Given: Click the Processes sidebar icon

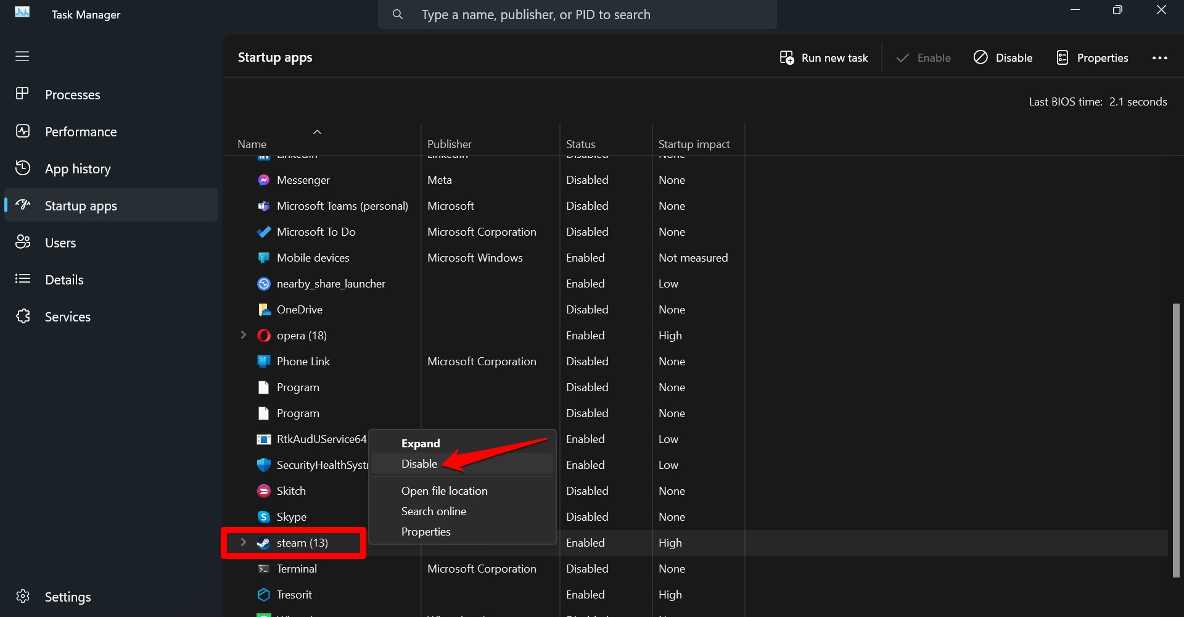Looking at the screenshot, I should [22, 94].
